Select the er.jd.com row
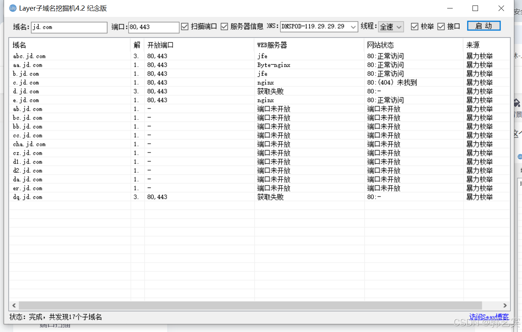The width and height of the screenshot is (522, 332). [x=260, y=188]
